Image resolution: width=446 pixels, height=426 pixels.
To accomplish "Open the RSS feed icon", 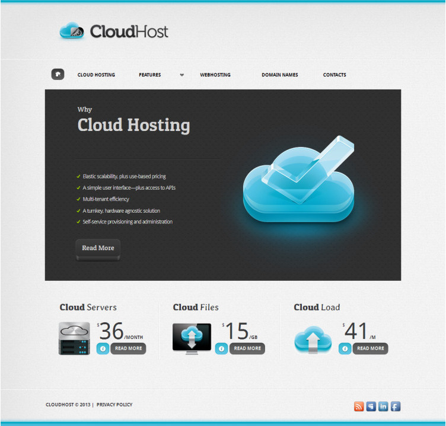I will tap(359, 406).
